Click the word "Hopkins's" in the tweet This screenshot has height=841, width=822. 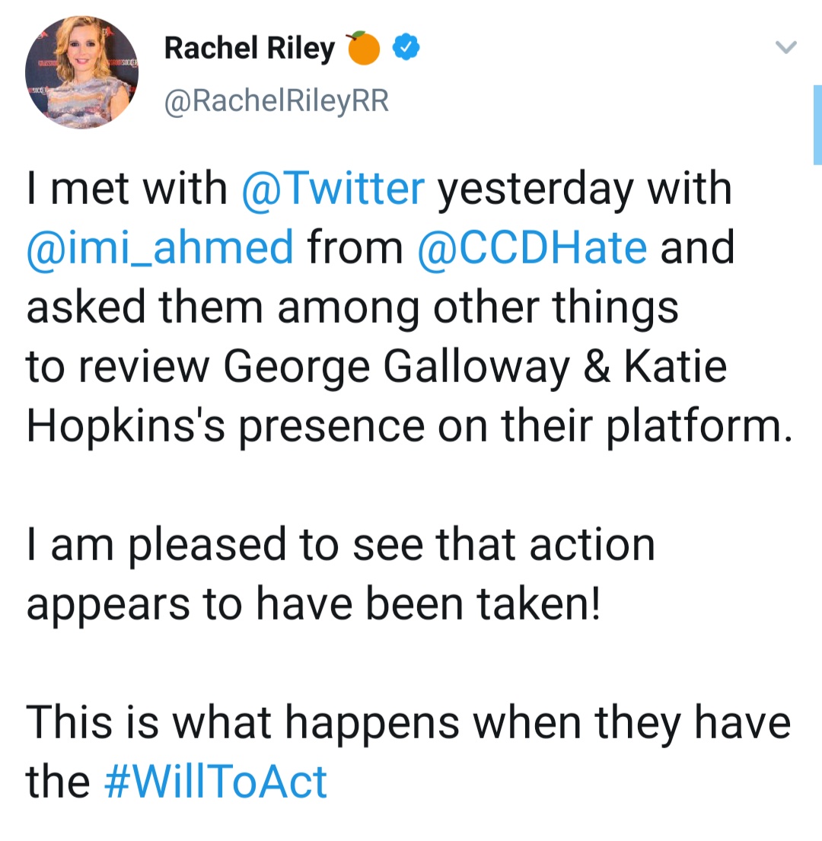coord(130,425)
